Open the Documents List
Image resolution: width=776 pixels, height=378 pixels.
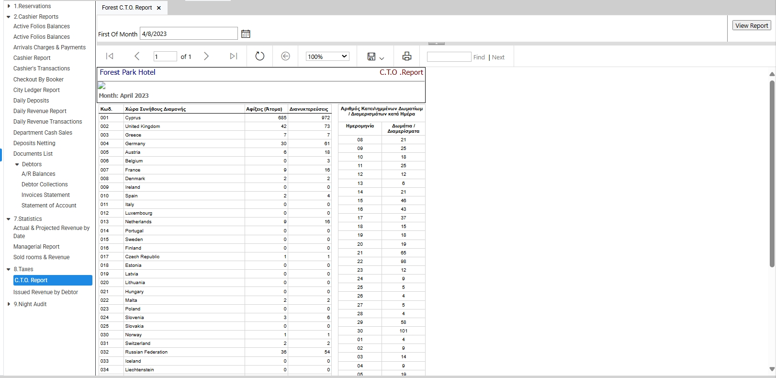click(33, 154)
